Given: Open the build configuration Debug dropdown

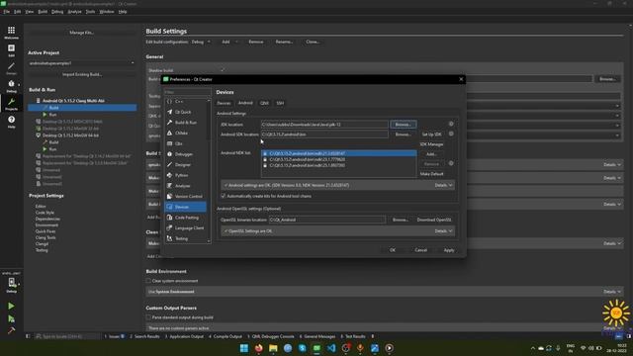Looking at the screenshot, I should pyautogui.click(x=201, y=42).
